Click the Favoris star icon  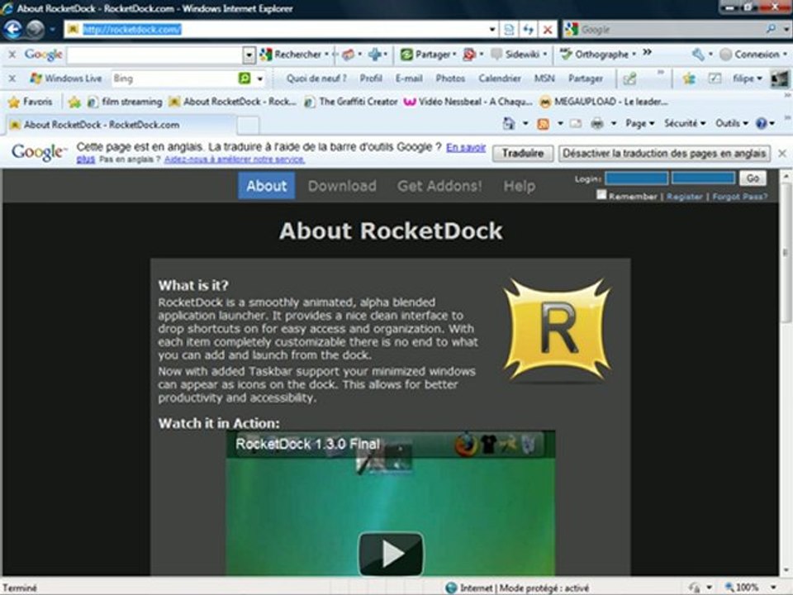click(x=14, y=102)
